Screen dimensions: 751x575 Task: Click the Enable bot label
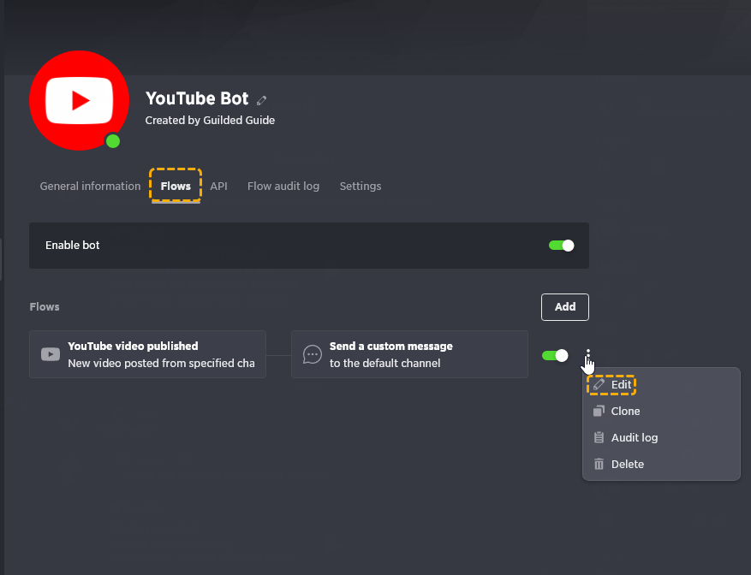point(72,245)
